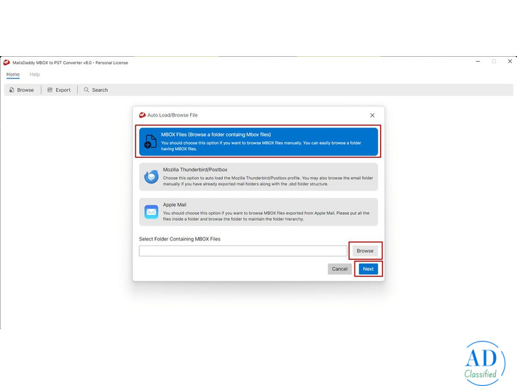Image resolution: width=517 pixels, height=386 pixels.
Task: Click the MBOX file icon with plus sign
Action: (150, 141)
